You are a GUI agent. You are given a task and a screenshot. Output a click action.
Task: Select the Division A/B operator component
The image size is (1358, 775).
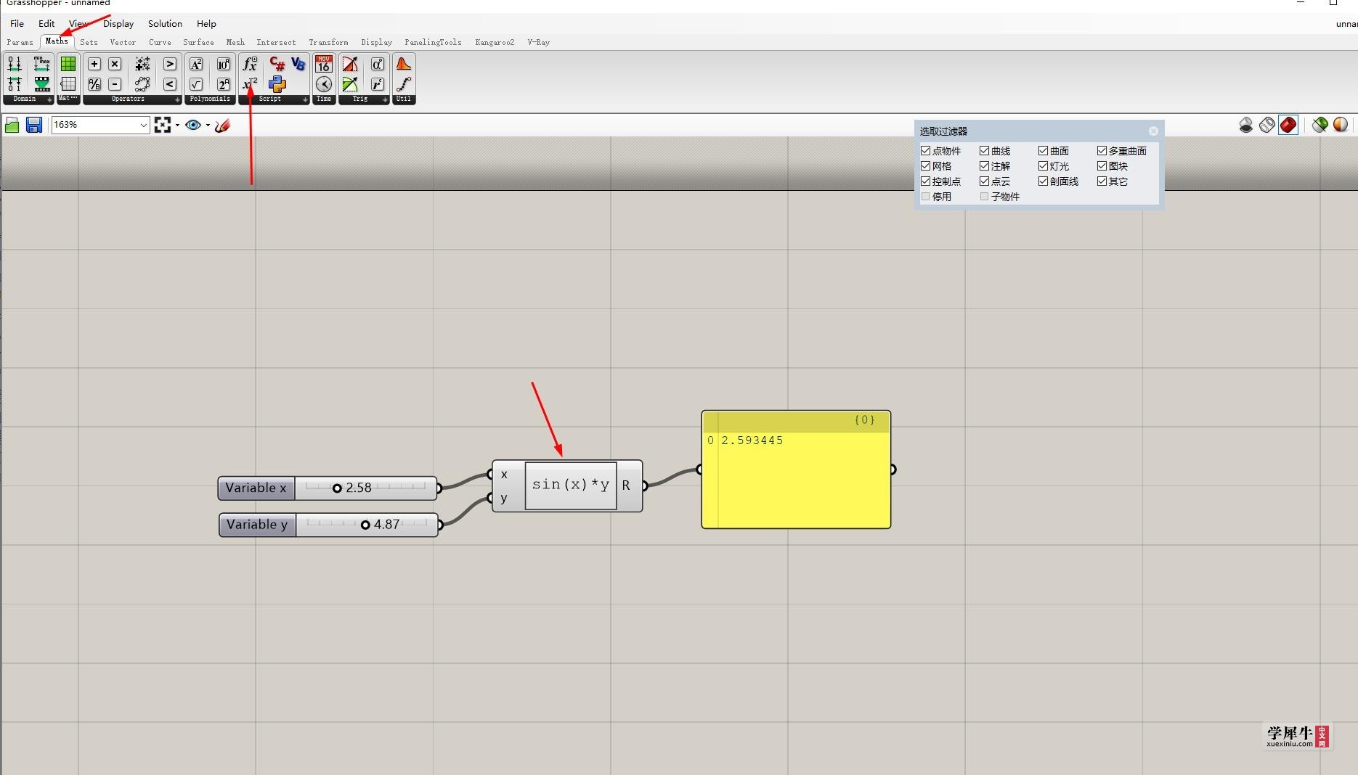click(x=94, y=84)
